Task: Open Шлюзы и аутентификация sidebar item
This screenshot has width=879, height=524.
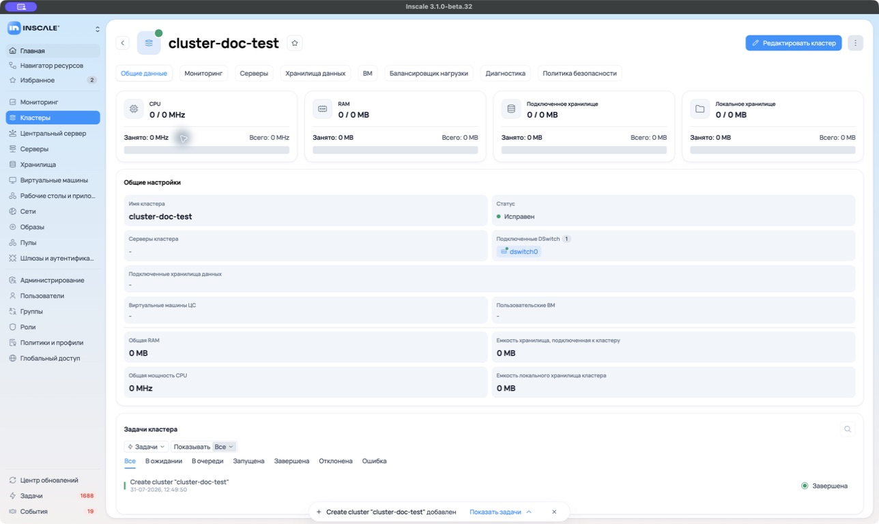Action: pos(53,259)
